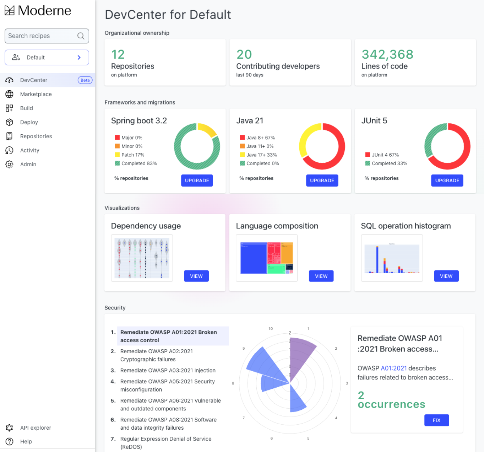Viewport: 484px width, 452px height.
Task: Click the search magnifier icon
Action: tap(81, 36)
